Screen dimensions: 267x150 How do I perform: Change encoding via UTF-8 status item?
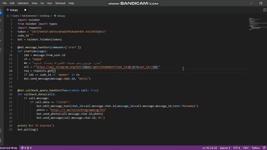coord(237,148)
